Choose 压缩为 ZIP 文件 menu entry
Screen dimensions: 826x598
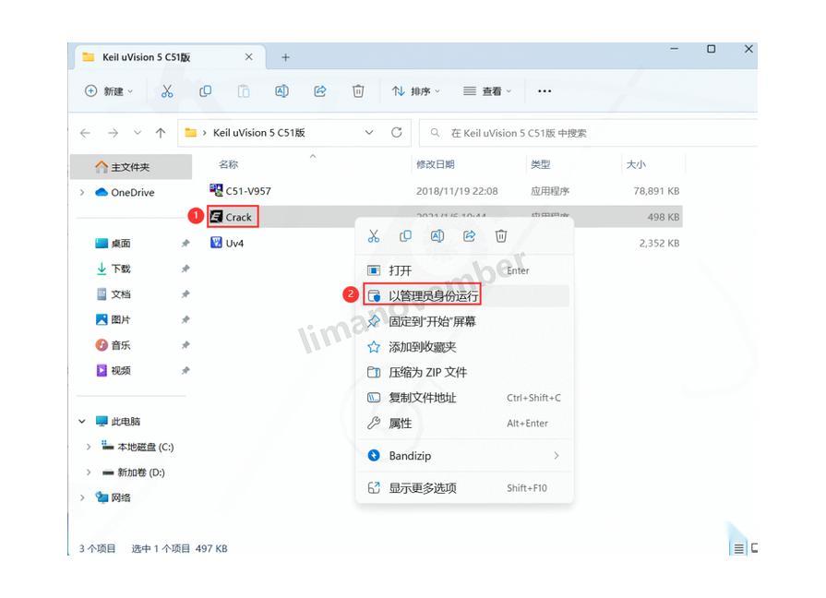click(464, 373)
